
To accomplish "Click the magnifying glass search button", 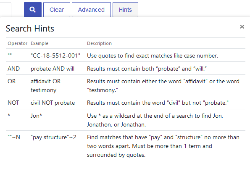I will point(33,10).
